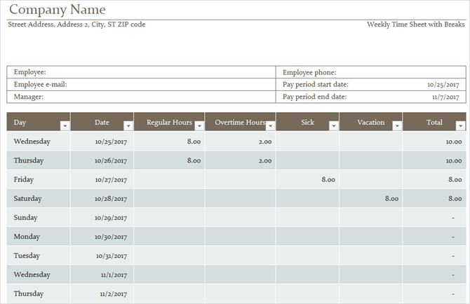
Task: Open the Overtime Hours filter dropdown
Action: coord(270,126)
